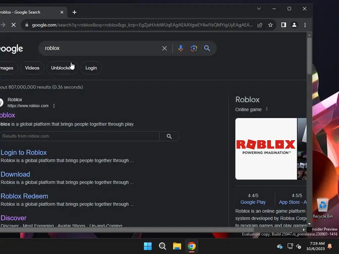Search by voice microphone icon
Screen dimensions: 339x254
coord(181,48)
